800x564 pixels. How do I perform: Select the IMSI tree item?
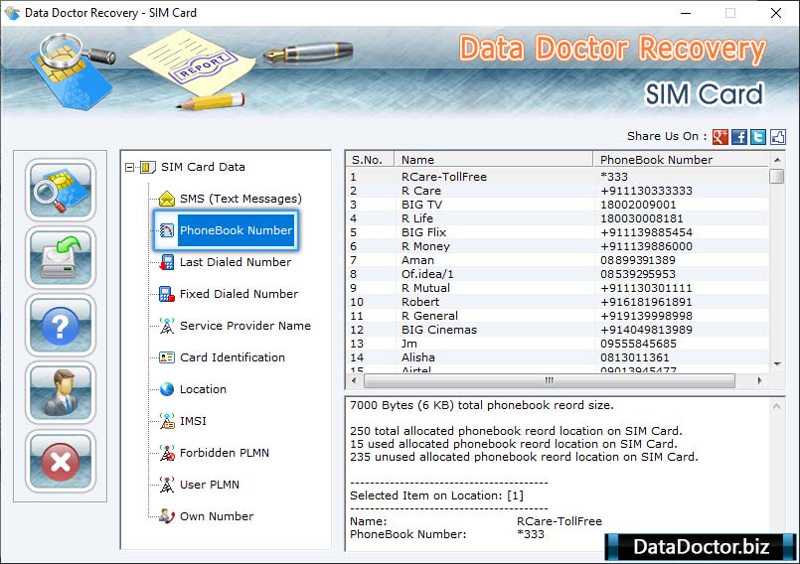[193, 421]
